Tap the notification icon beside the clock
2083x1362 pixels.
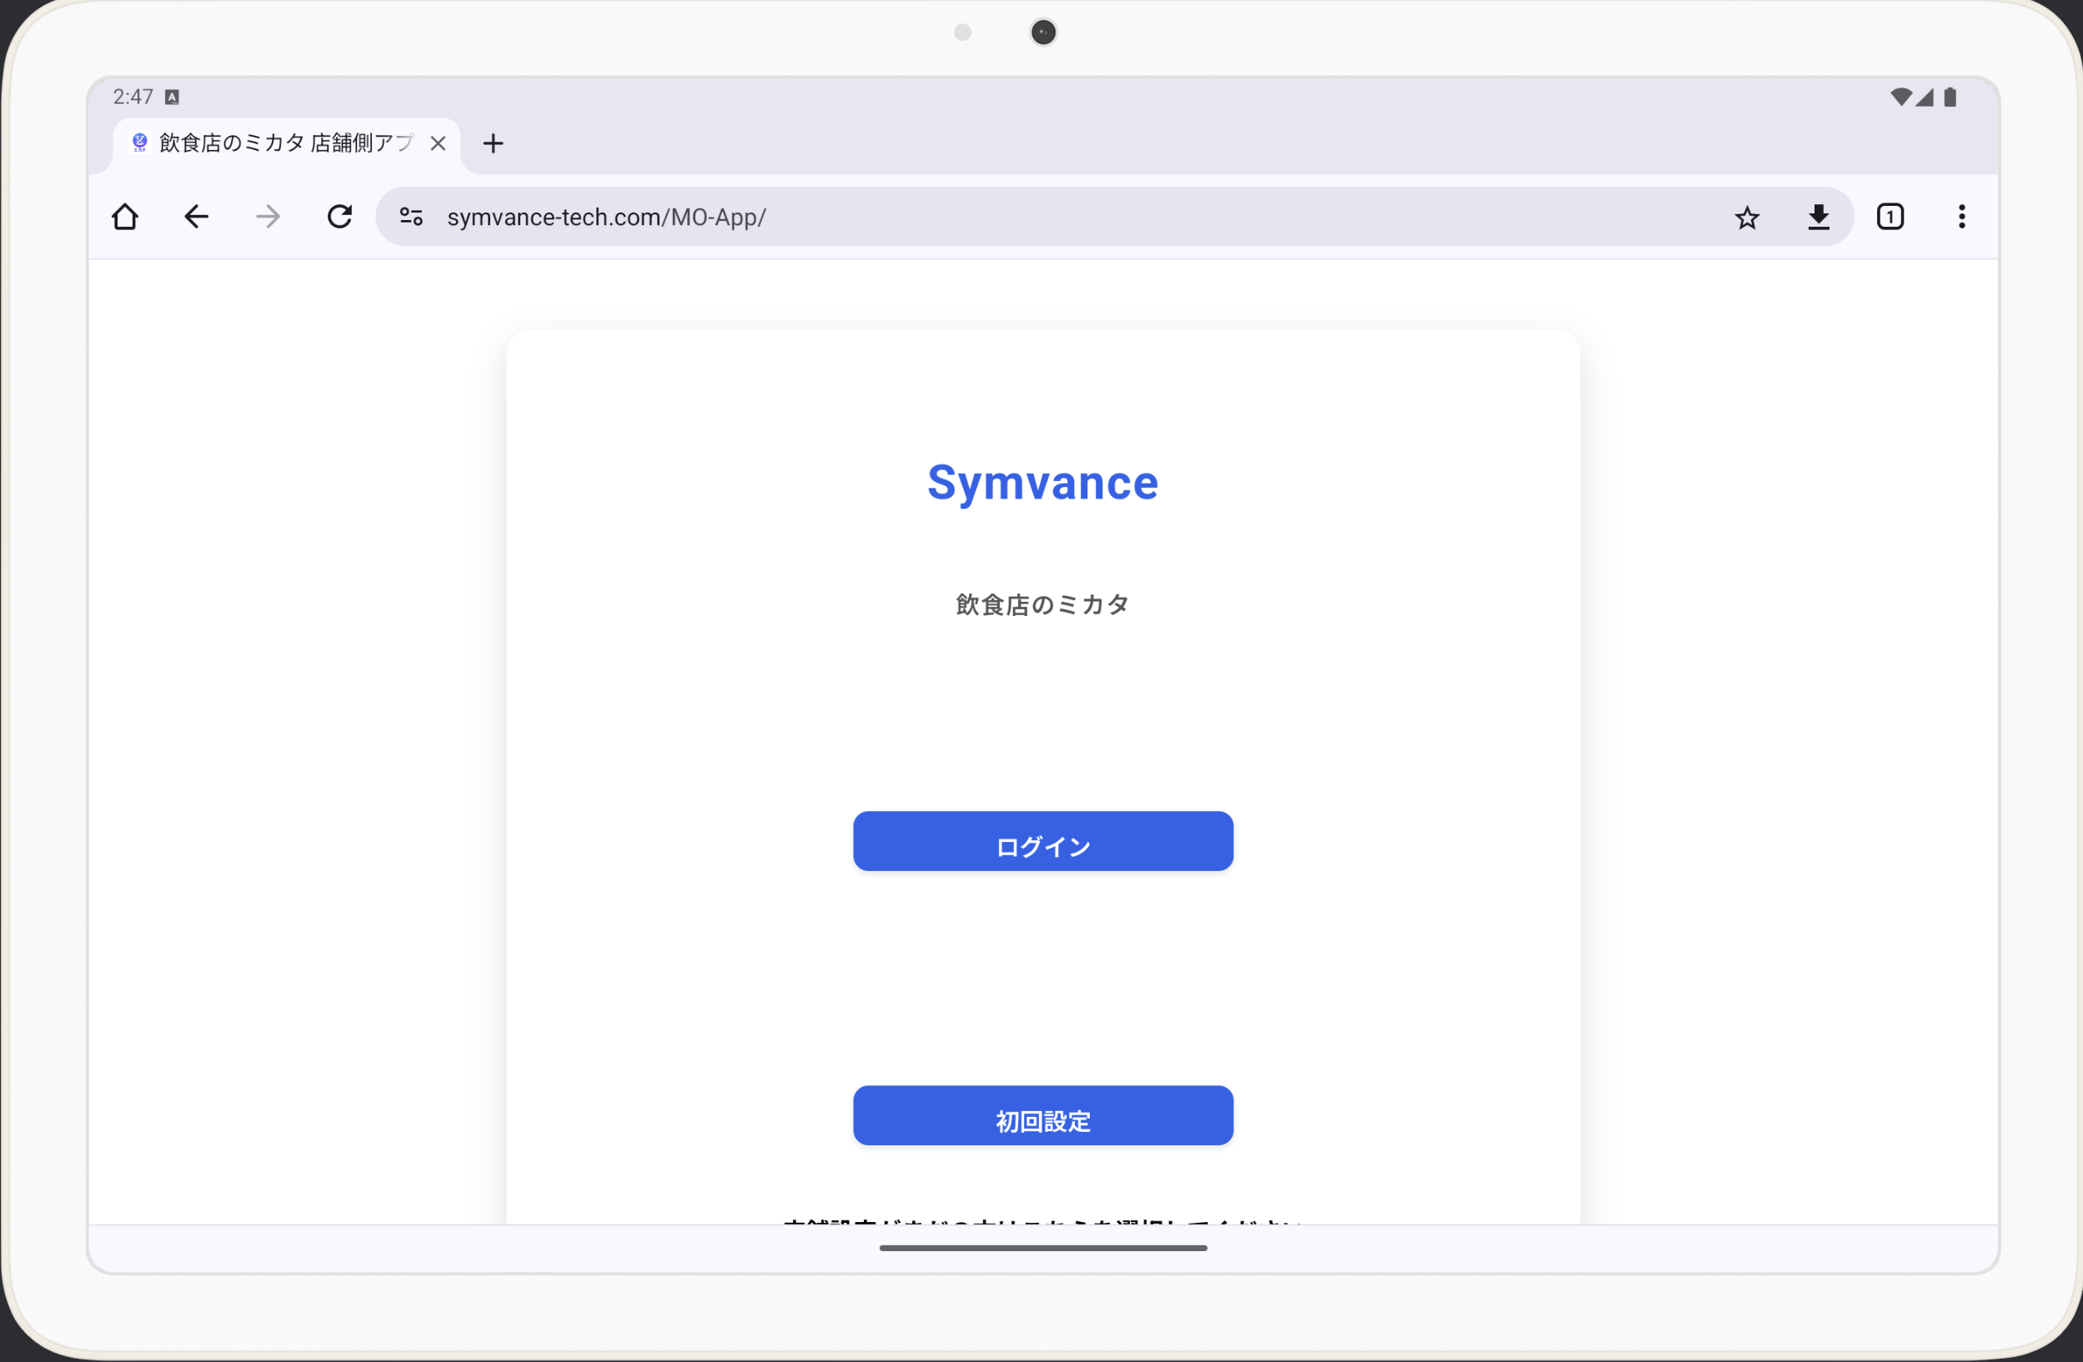pos(173,97)
